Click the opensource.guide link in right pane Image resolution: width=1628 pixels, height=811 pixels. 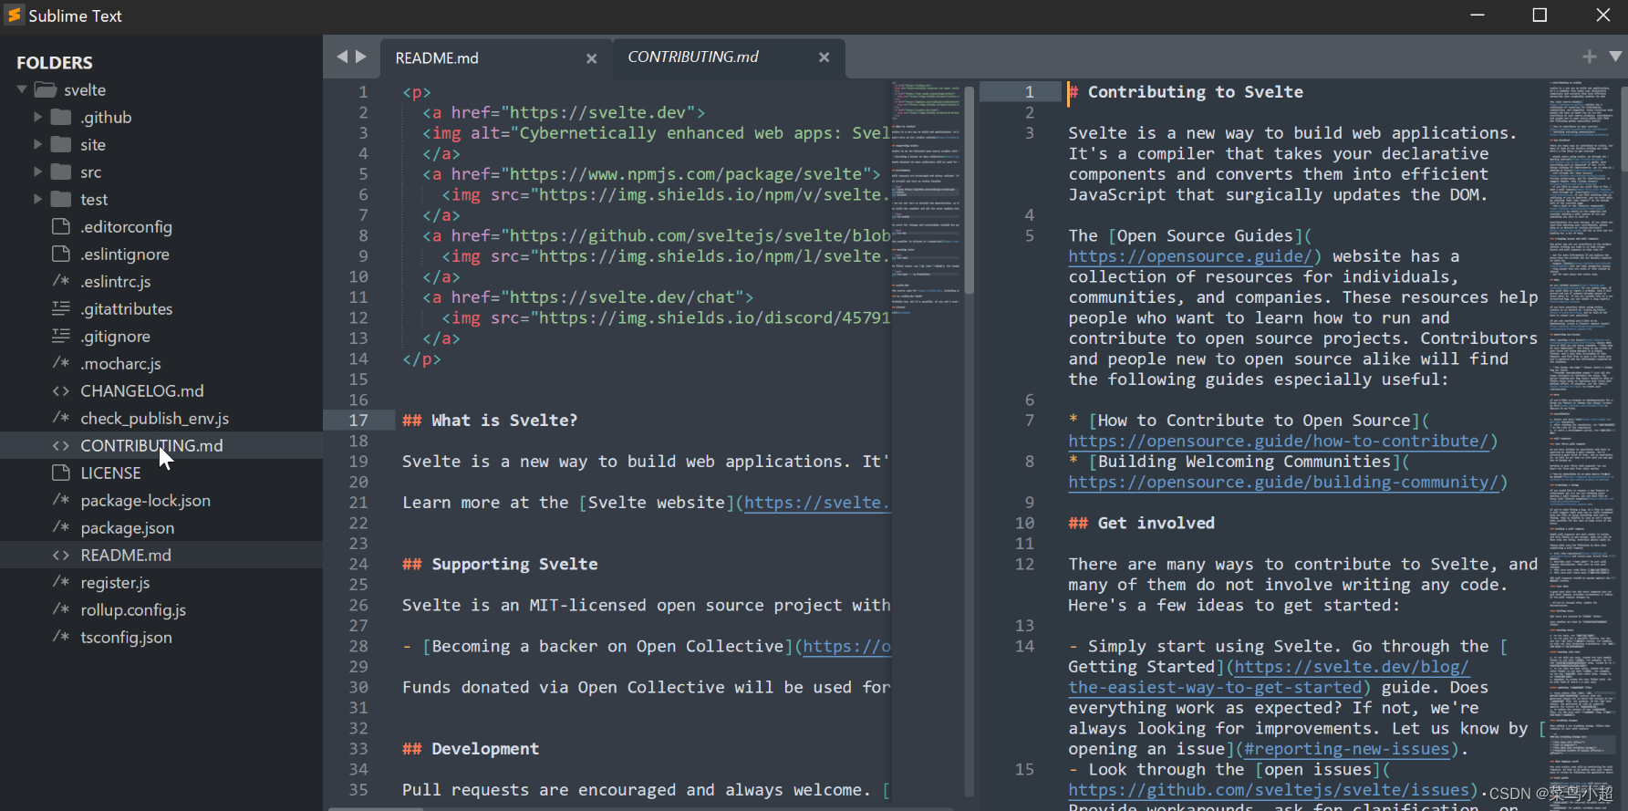tap(1191, 256)
